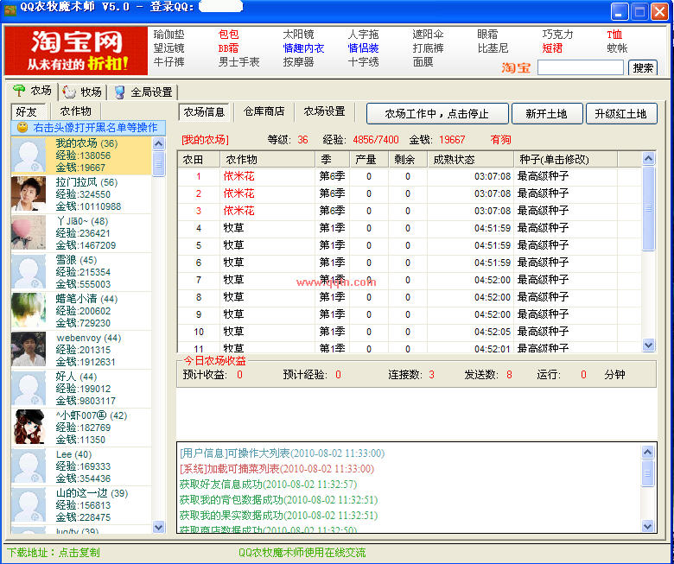Click the 获取好友信息成功 log entry
Screen dimensions: 674x564
click(268, 484)
